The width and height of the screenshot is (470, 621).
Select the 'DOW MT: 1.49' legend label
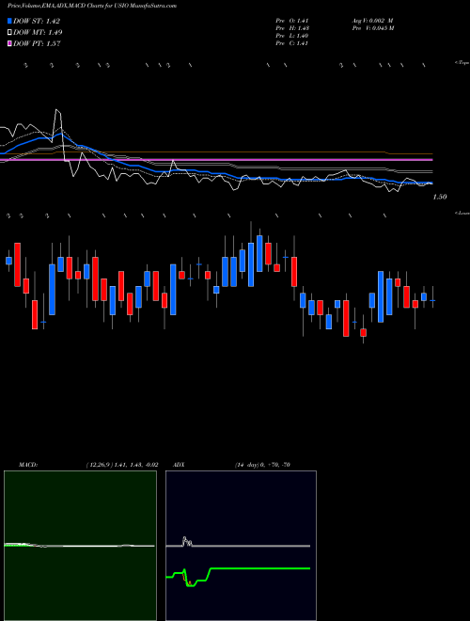point(38,33)
